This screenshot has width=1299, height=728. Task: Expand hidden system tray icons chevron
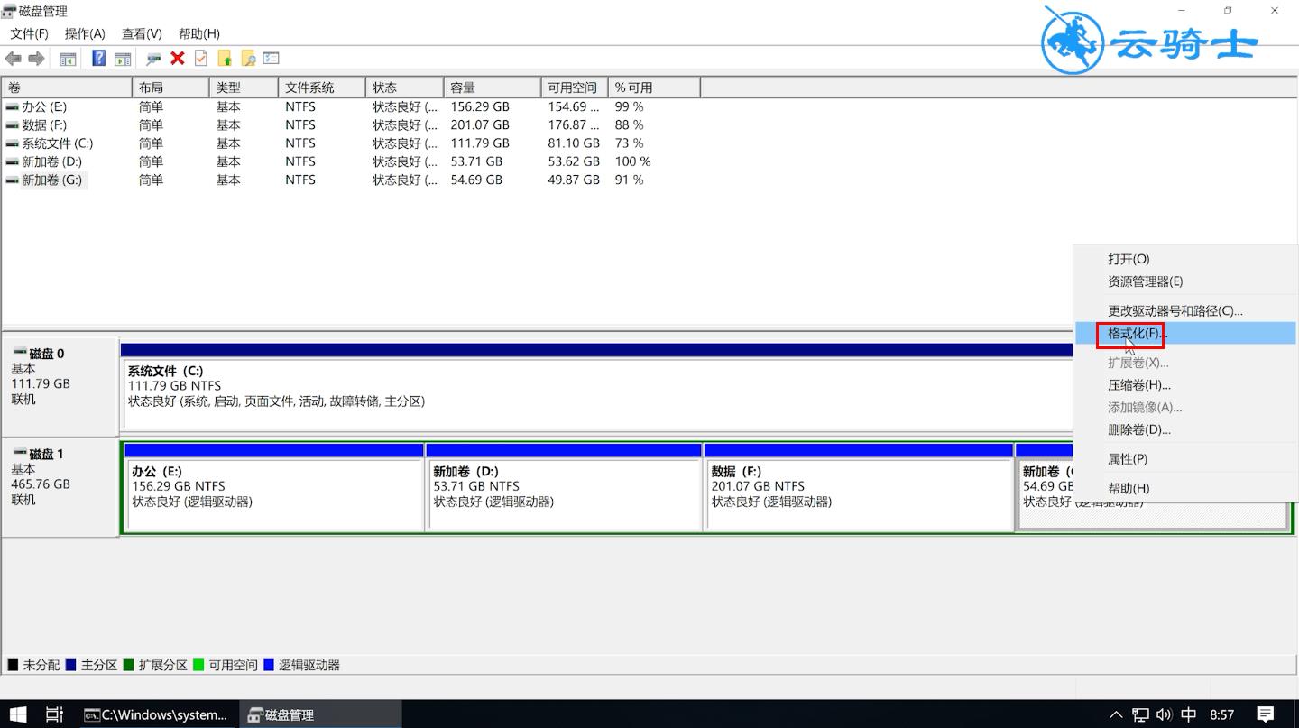[1116, 714]
